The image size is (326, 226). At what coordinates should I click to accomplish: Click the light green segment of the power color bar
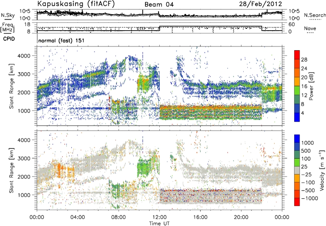(297, 91)
